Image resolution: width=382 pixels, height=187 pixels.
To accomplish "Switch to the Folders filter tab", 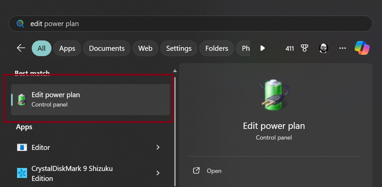I will click(217, 49).
